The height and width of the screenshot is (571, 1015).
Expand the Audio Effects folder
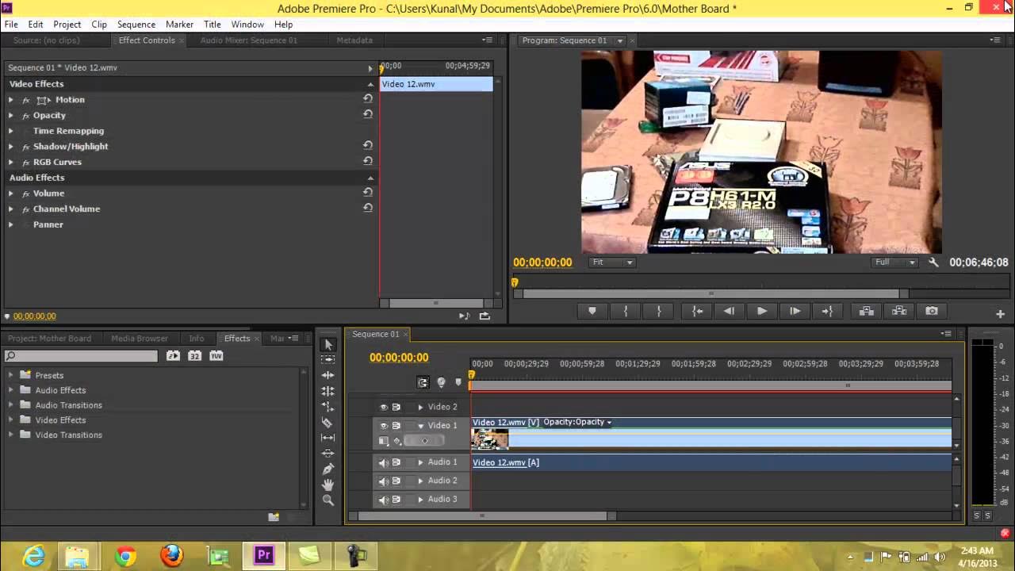click(10, 390)
